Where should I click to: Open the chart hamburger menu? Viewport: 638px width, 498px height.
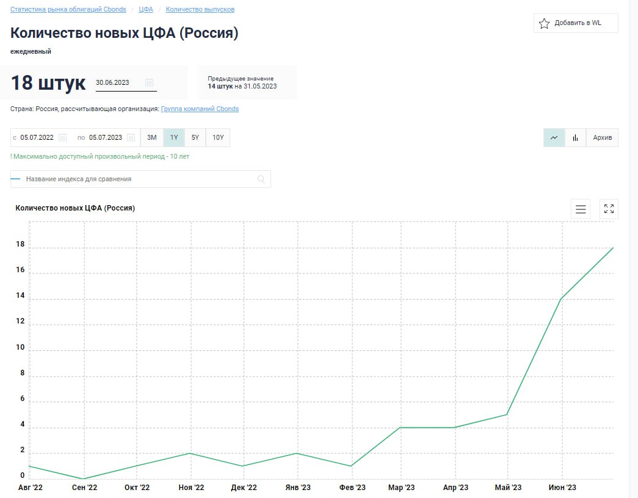tap(581, 209)
